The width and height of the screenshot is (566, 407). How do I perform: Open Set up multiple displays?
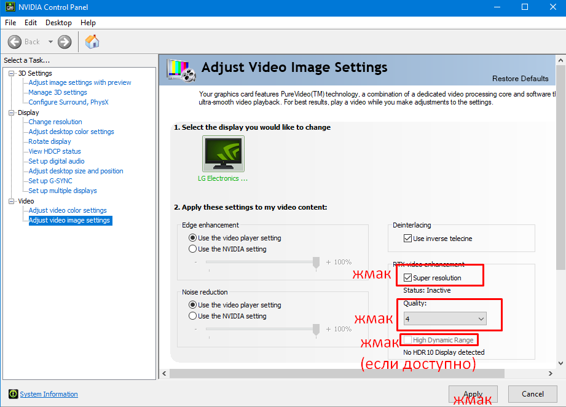(63, 191)
